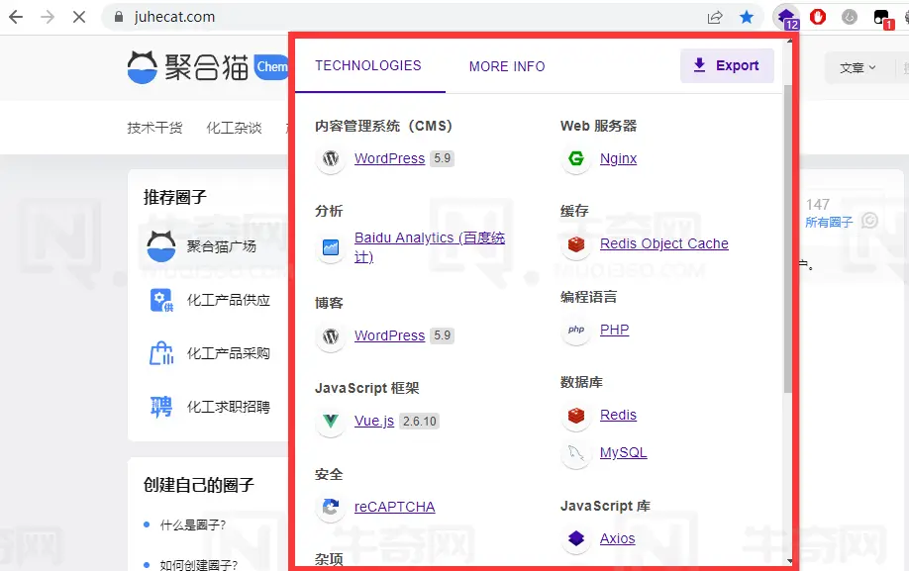This screenshot has width=909, height=571.
Task: Click the Redis Object Cache icon
Action: pos(576,243)
